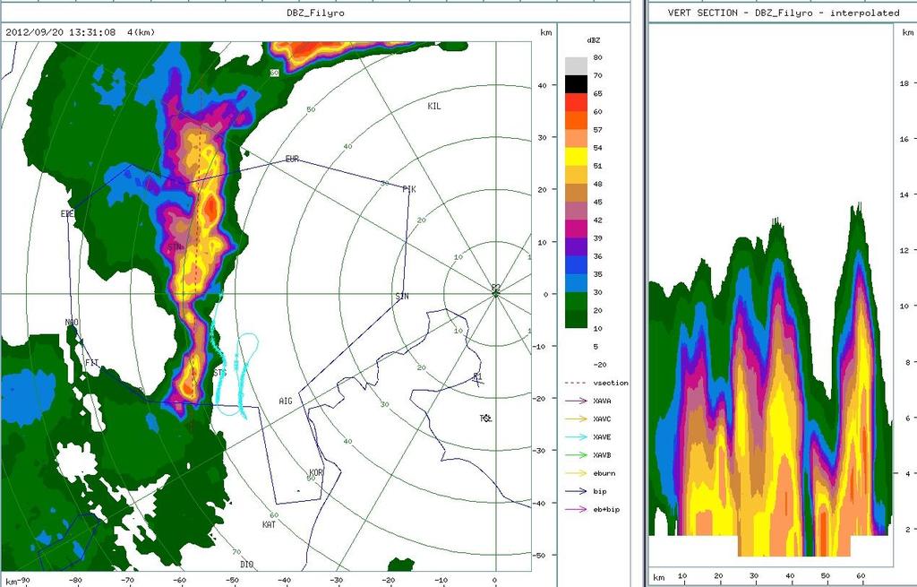Select the EDE waypoint label on the map

(67, 214)
